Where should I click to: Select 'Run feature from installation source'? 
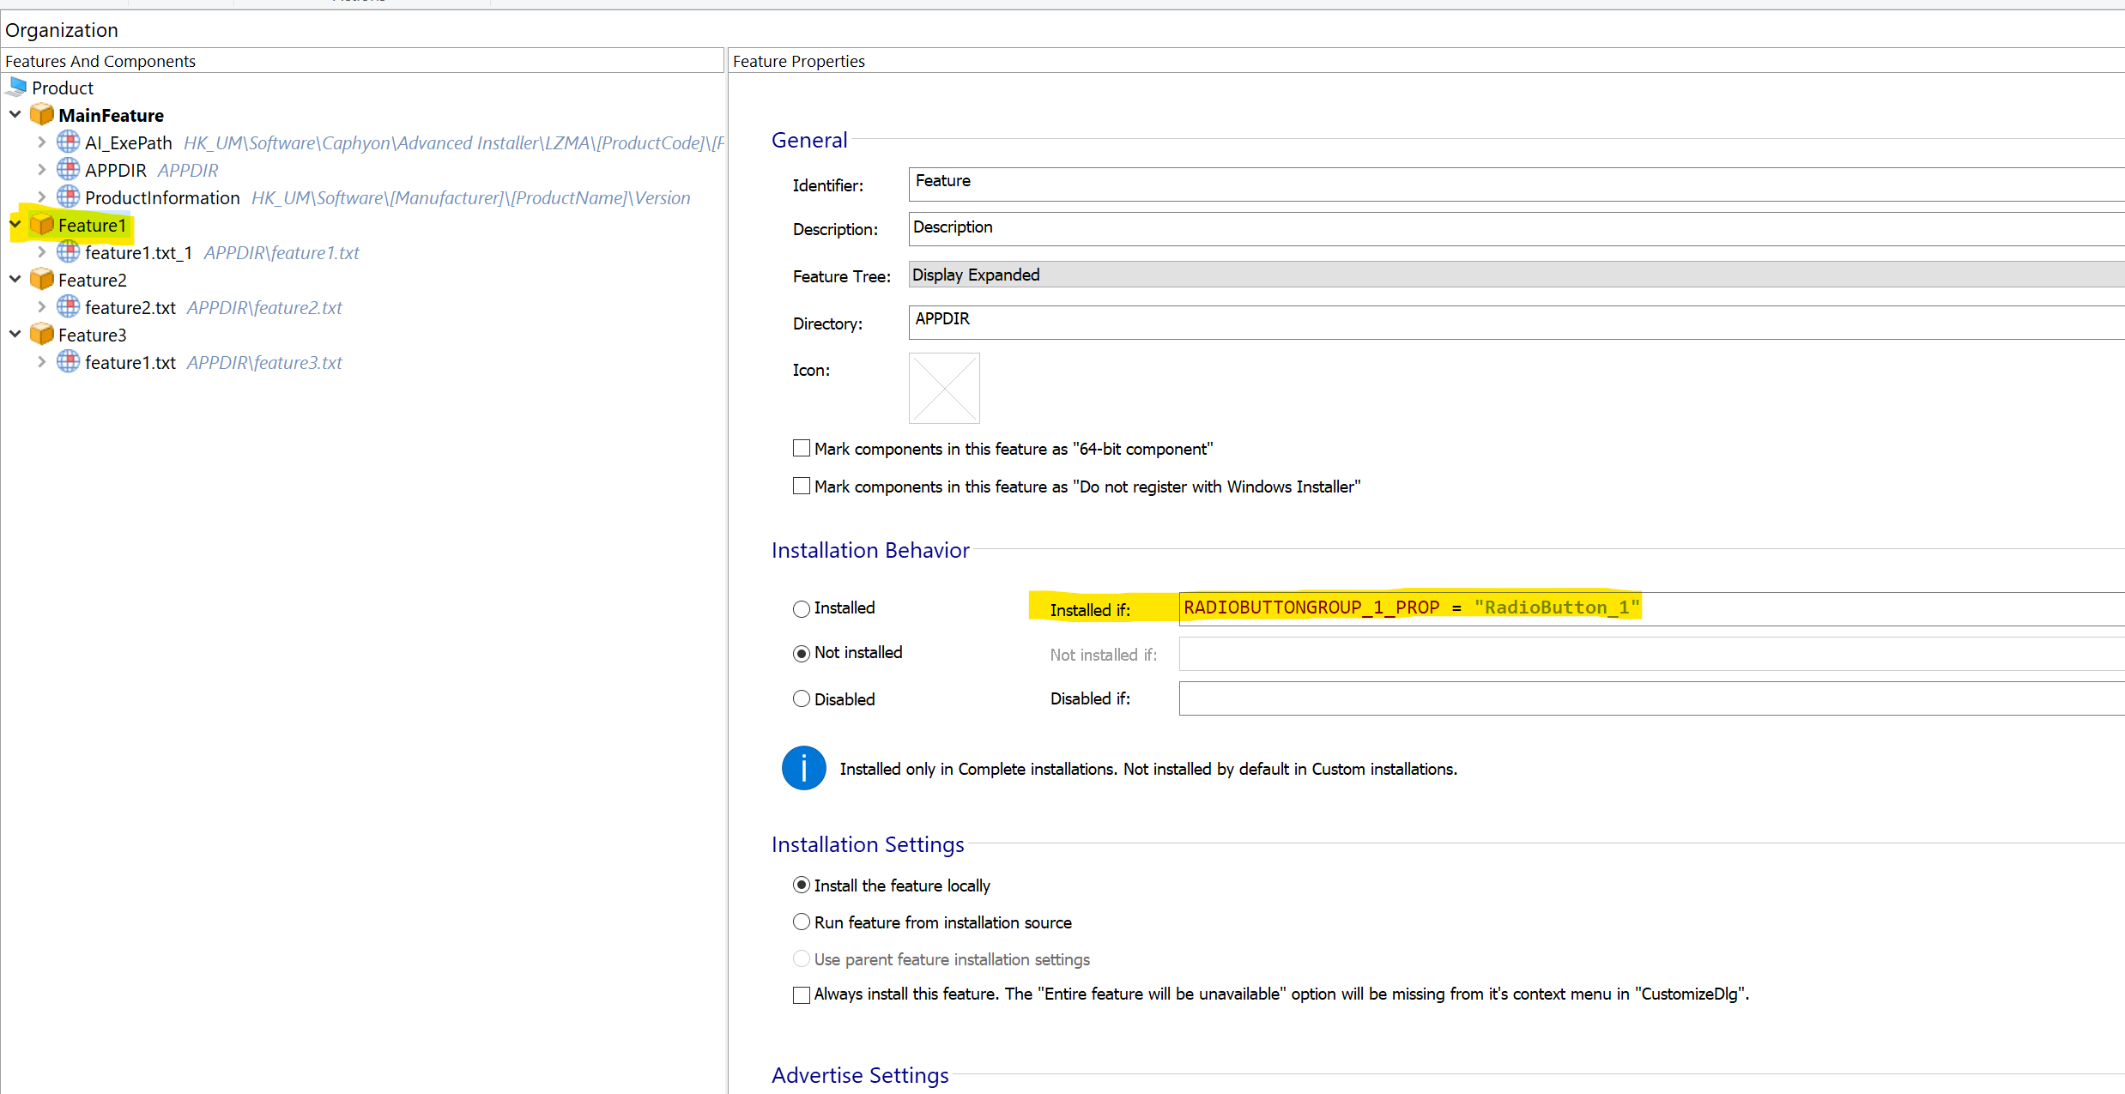[802, 922]
